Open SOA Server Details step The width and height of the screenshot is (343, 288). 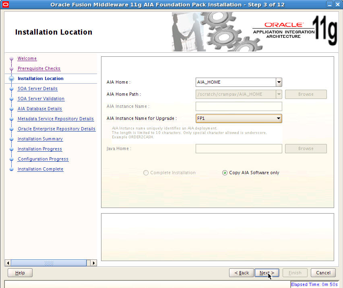pos(37,89)
